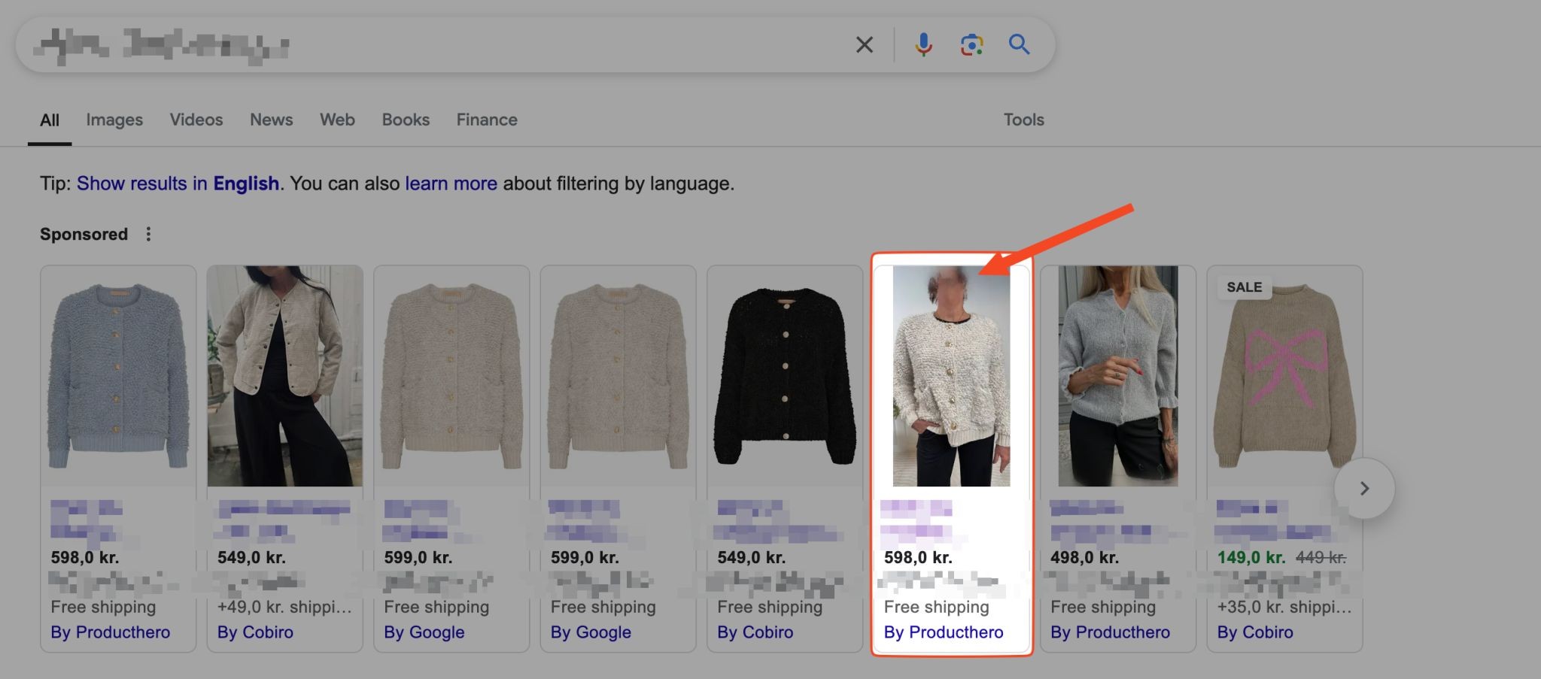Image resolution: width=1541 pixels, height=679 pixels.
Task: Click the 498,0 kr. price text
Action: tap(1085, 558)
